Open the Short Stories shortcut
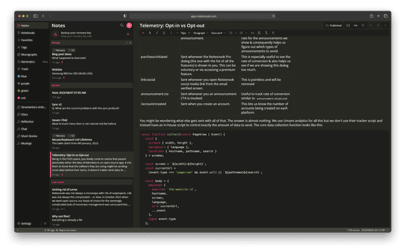 [32, 136]
